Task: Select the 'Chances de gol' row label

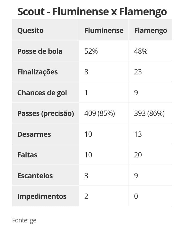Action: pyautogui.click(x=42, y=93)
